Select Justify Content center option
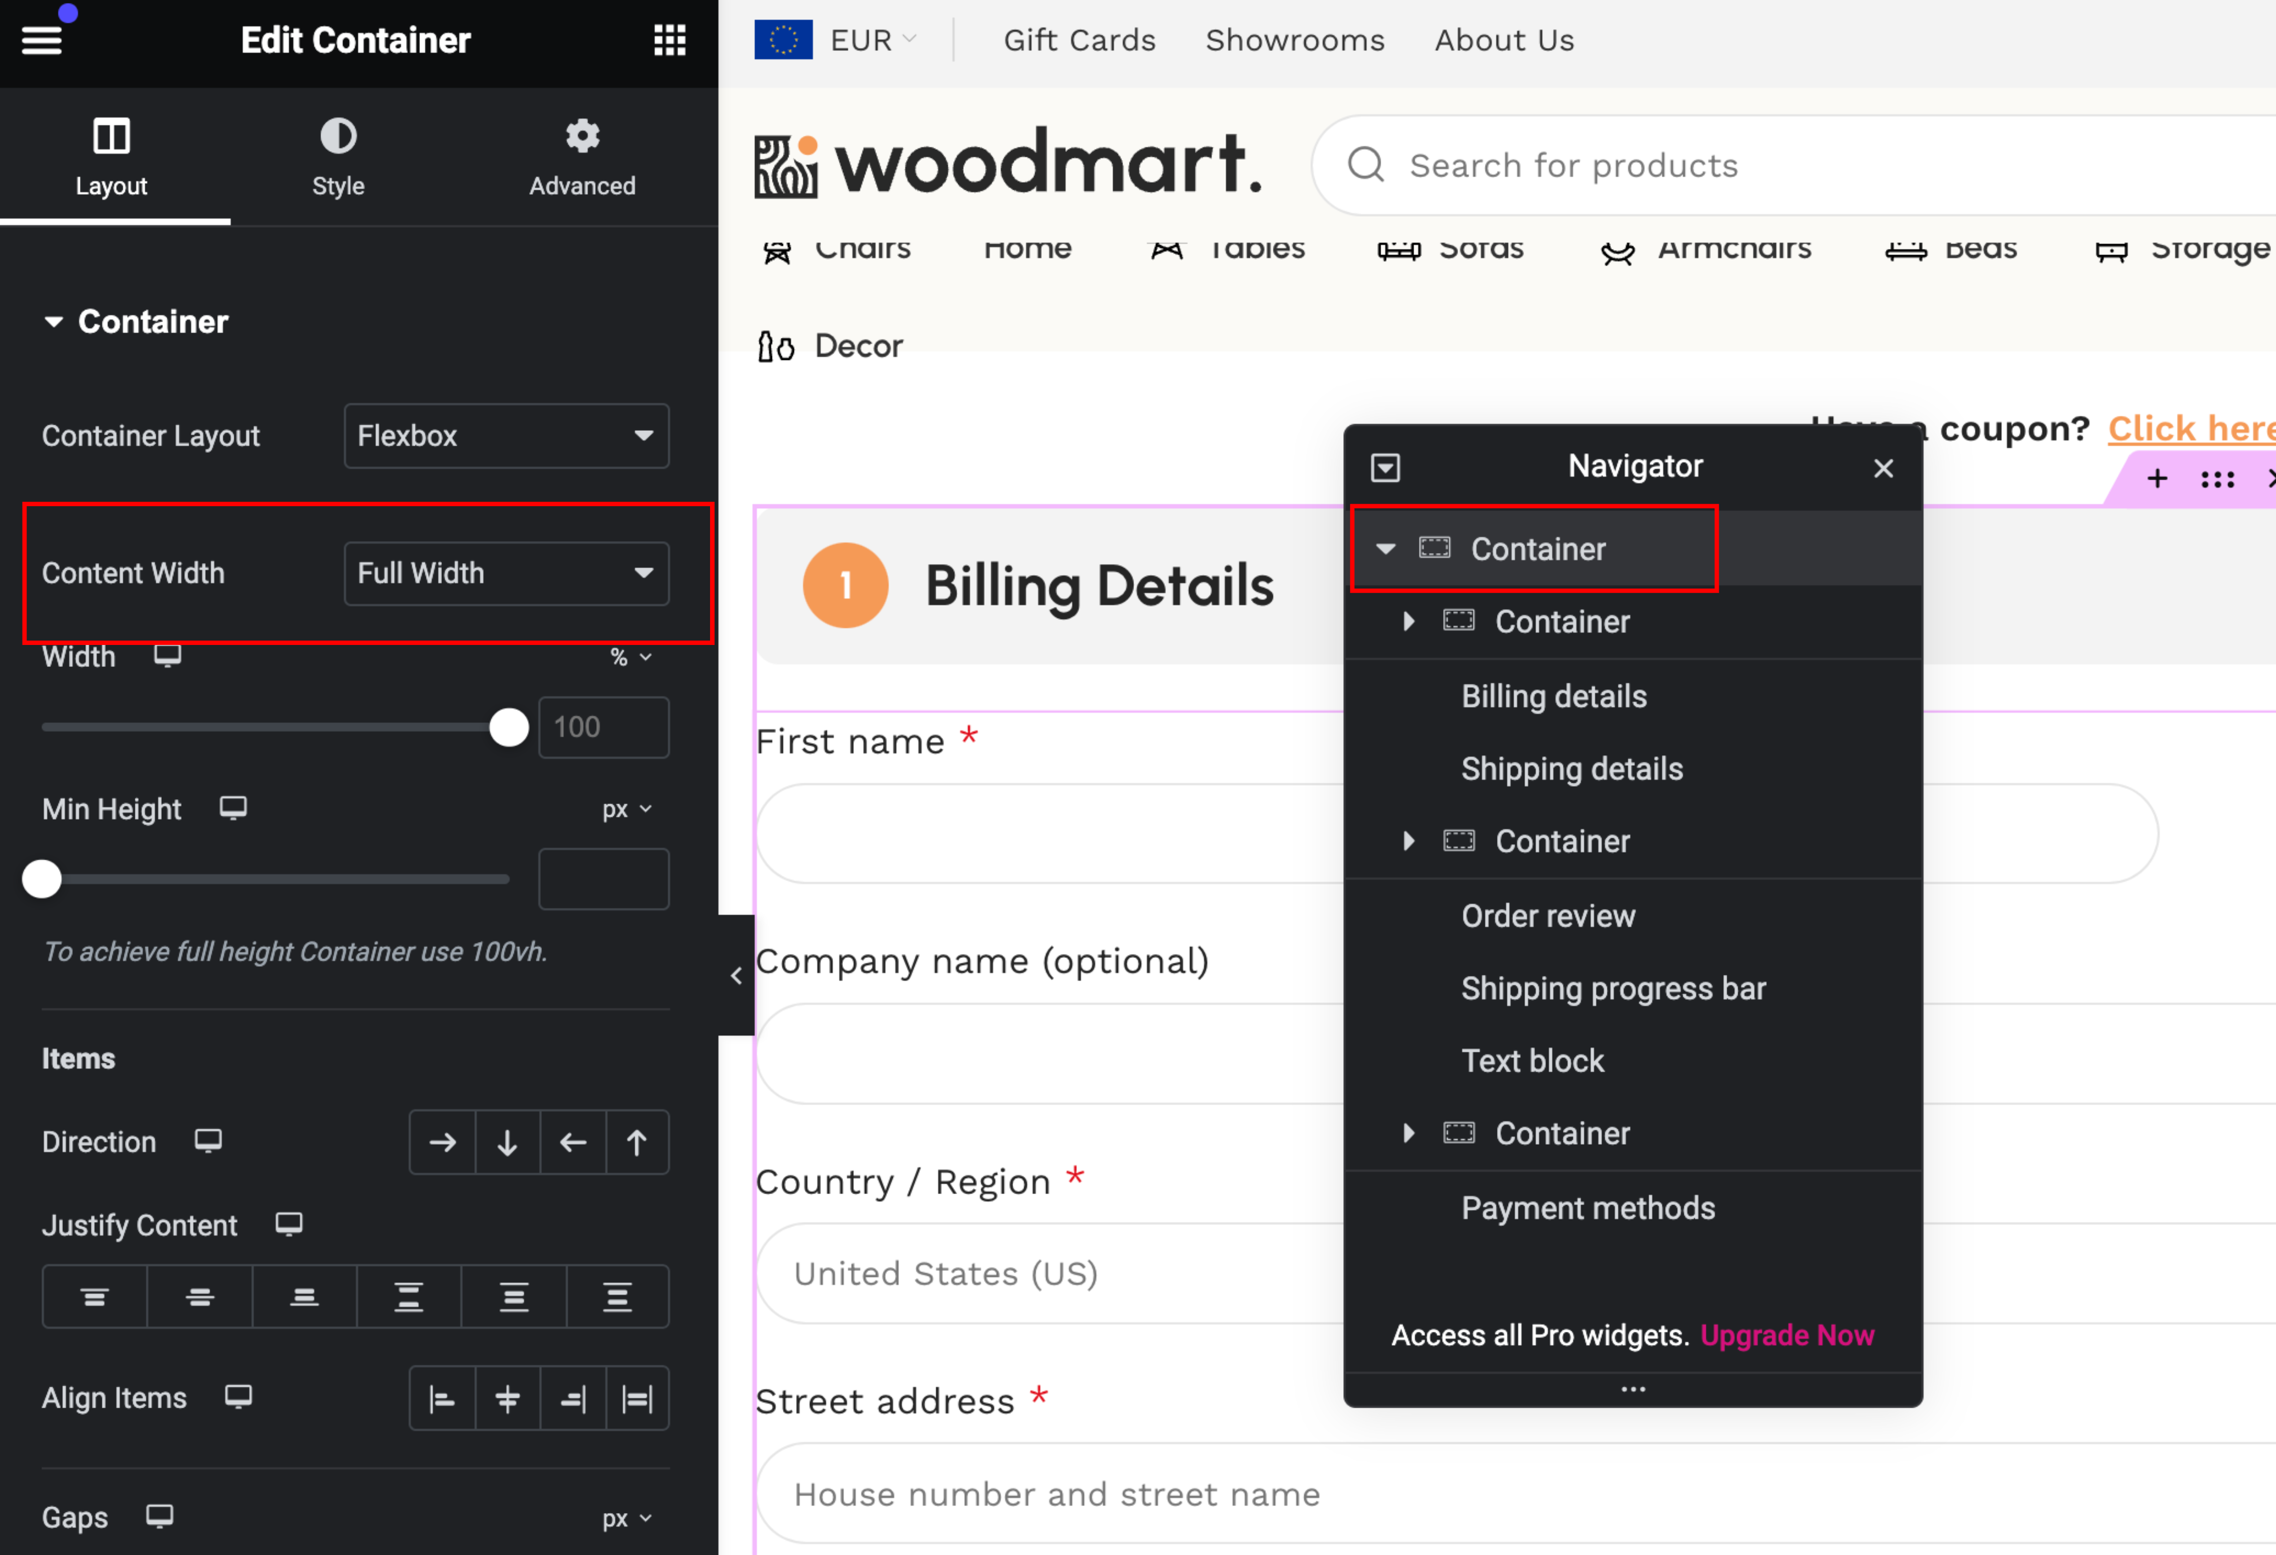The image size is (2276, 1555). [x=200, y=1296]
